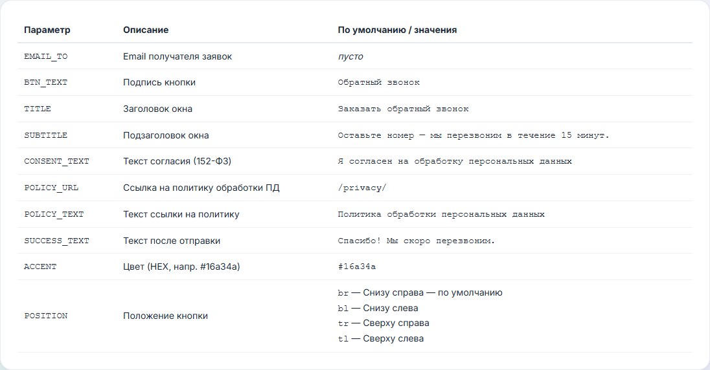Click the 'пусто' default value
The height and width of the screenshot is (370, 710).
click(350, 56)
